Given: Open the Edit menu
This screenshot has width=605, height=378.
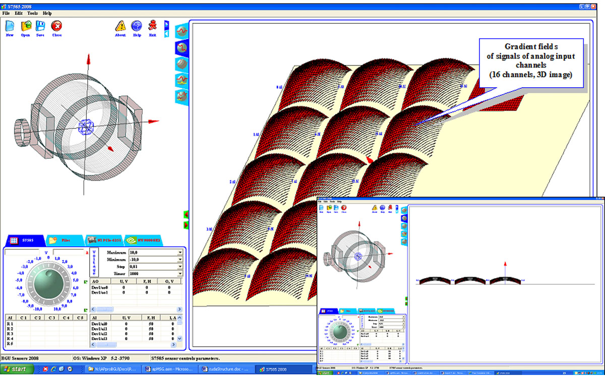Looking at the screenshot, I should point(19,13).
